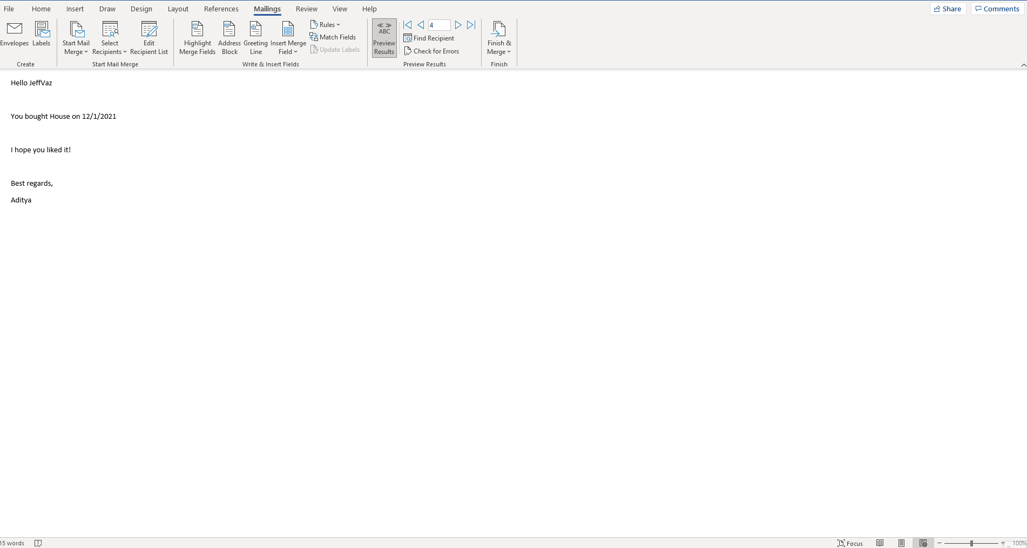The width and height of the screenshot is (1027, 548).
Task: Go to next record
Action: point(458,25)
